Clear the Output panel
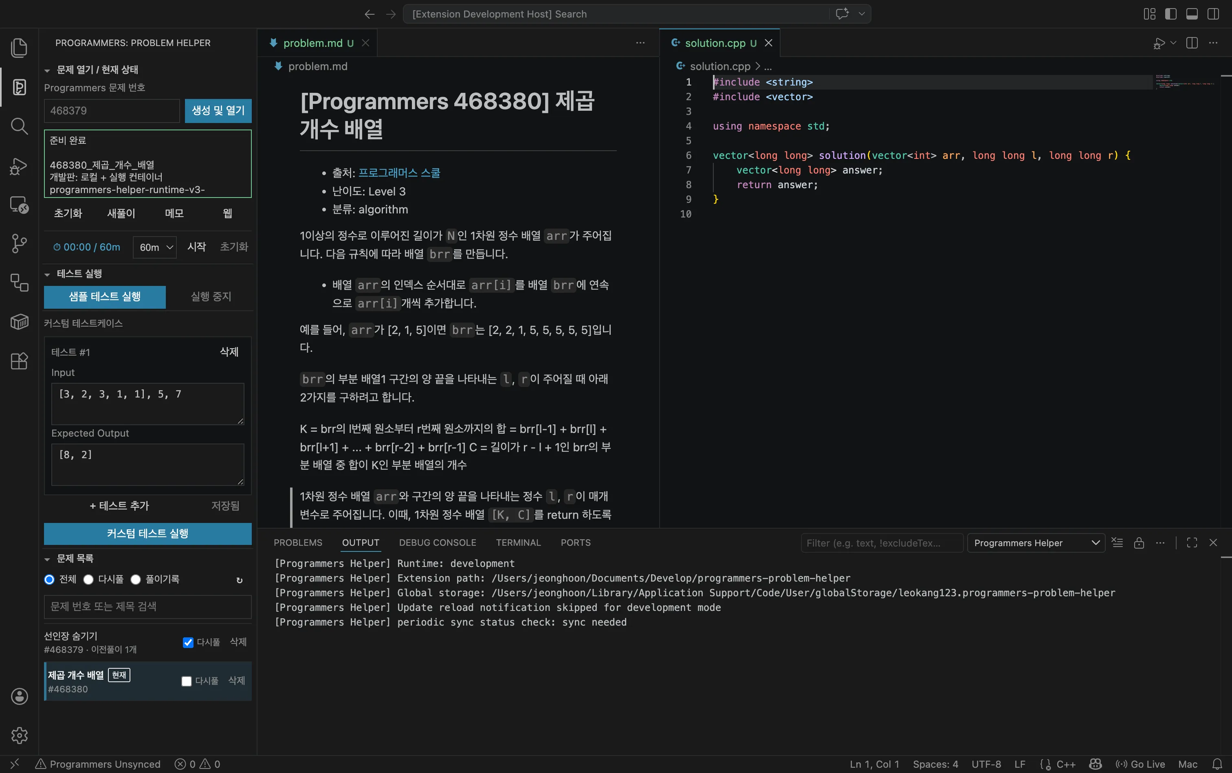Image resolution: width=1232 pixels, height=773 pixels. [1118, 542]
